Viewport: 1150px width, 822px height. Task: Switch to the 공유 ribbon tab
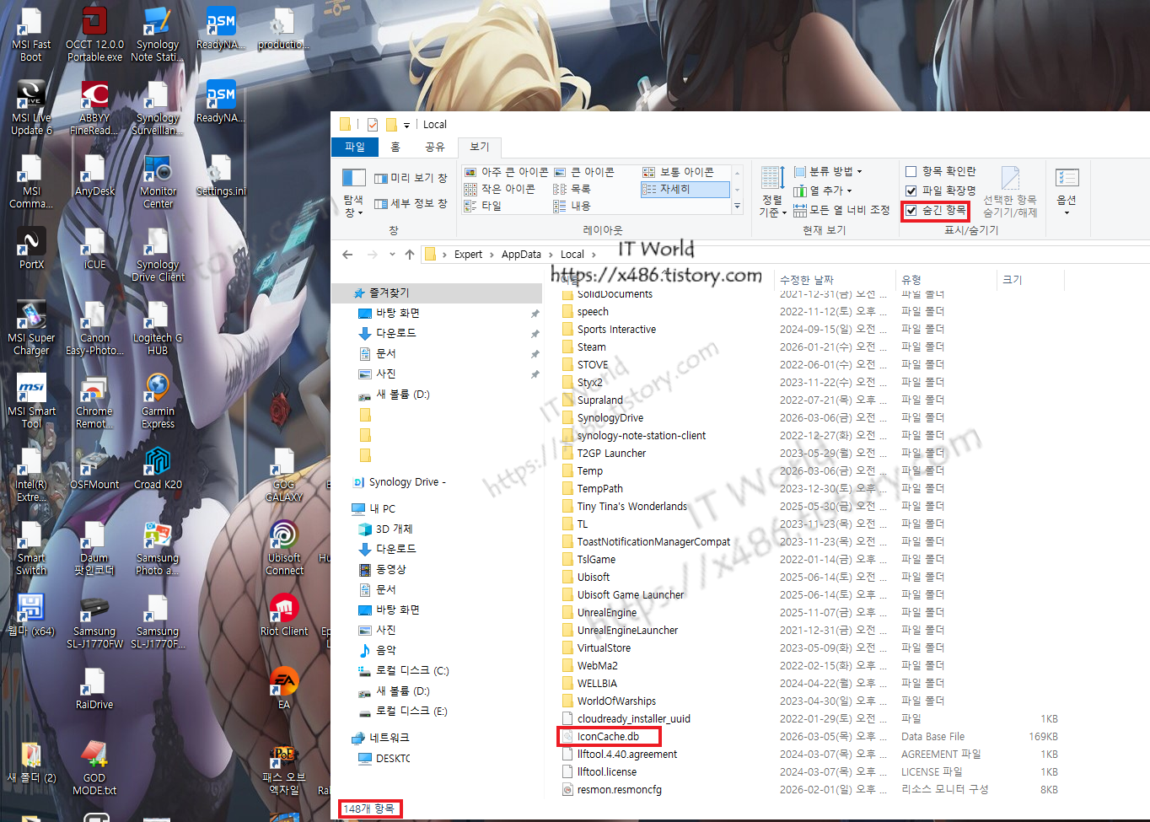pos(434,147)
